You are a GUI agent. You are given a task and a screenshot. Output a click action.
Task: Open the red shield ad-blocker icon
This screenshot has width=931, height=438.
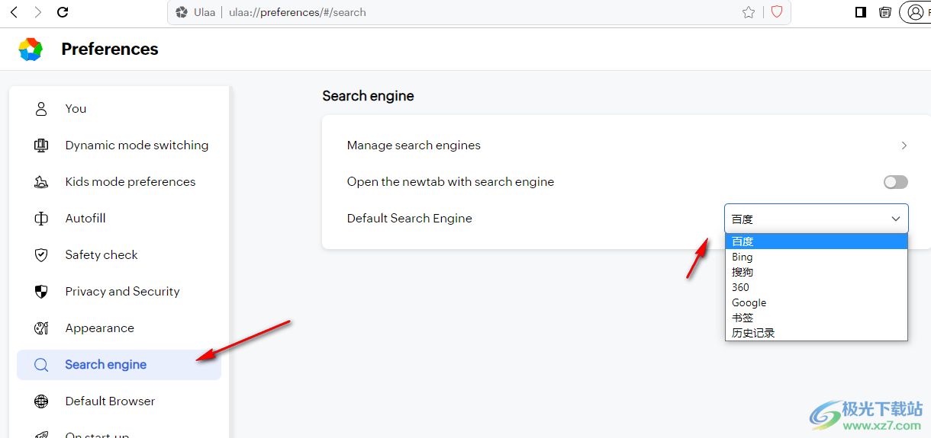click(777, 12)
